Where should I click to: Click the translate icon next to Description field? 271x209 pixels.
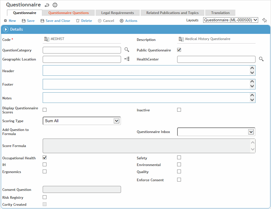click(181, 39)
